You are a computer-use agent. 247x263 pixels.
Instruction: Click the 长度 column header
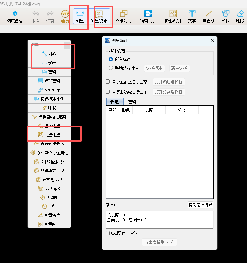point(149,110)
